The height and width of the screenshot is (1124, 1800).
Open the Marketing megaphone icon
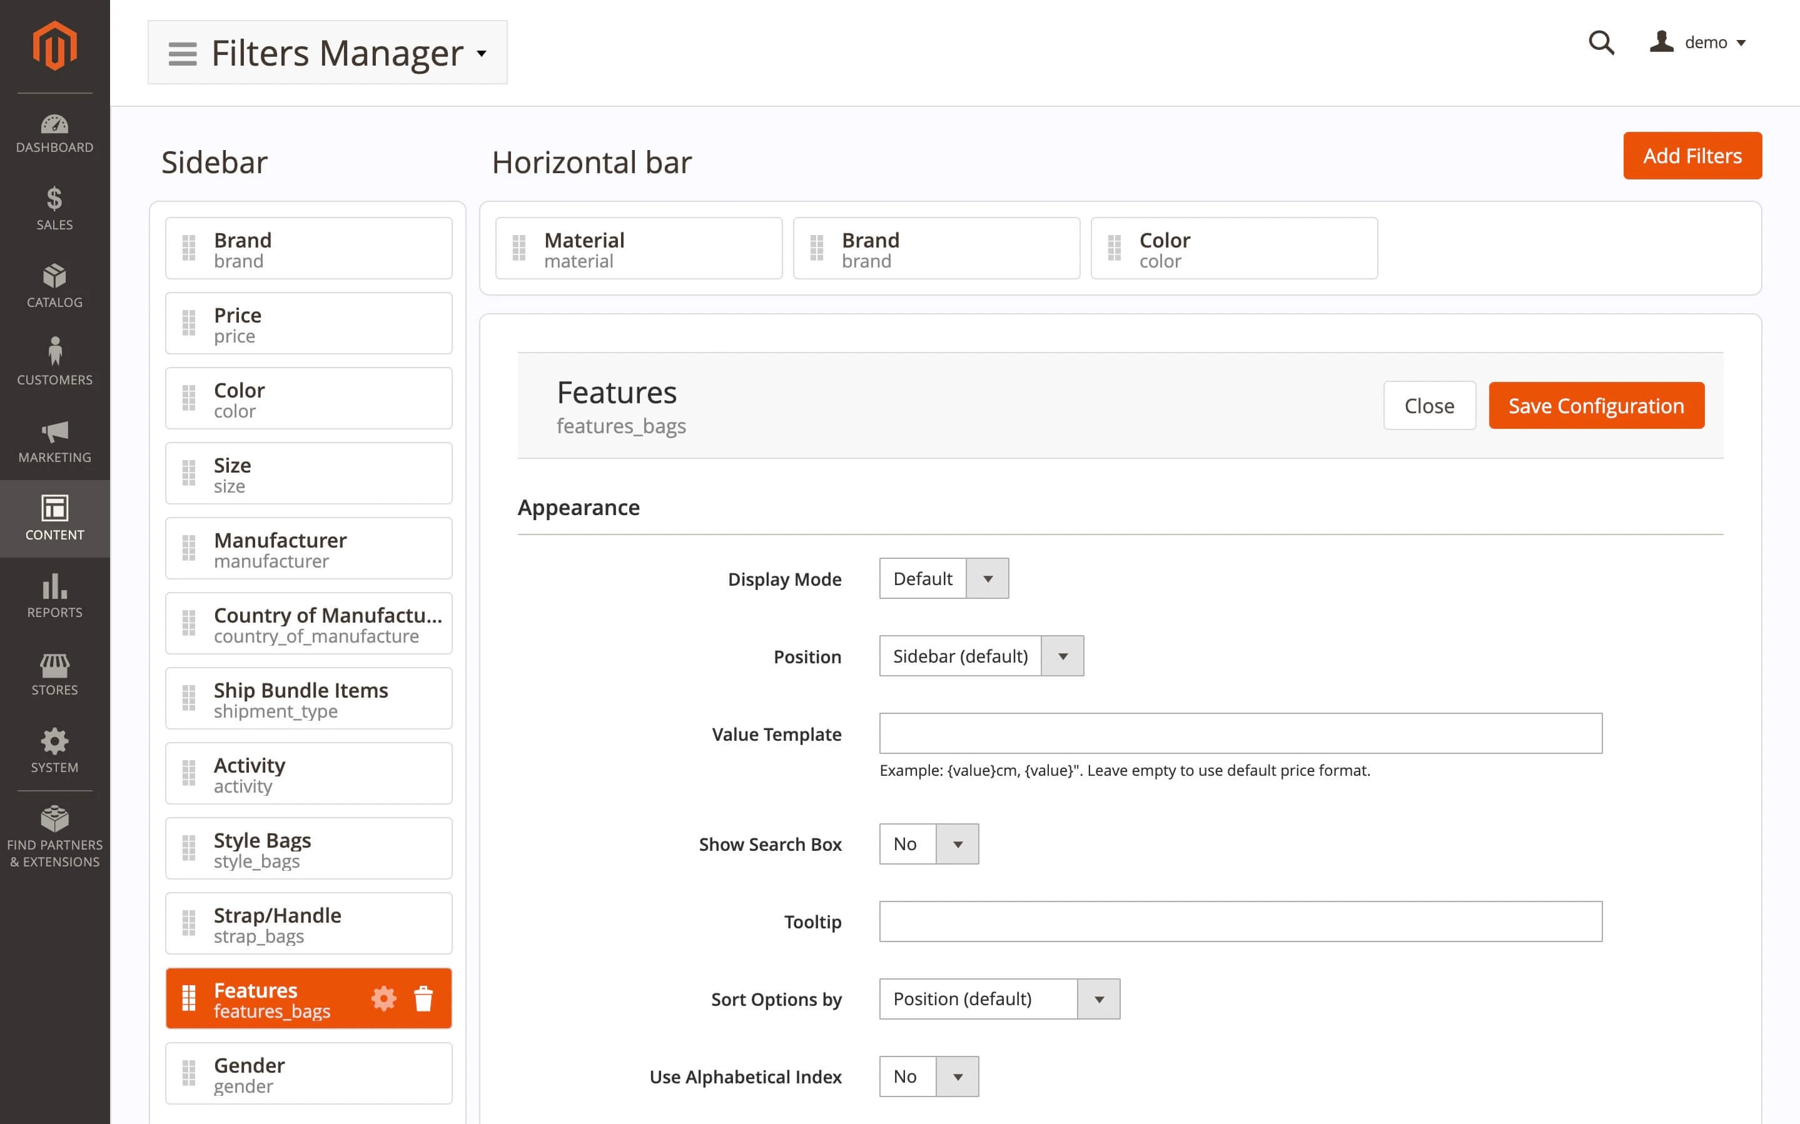pos(54,439)
